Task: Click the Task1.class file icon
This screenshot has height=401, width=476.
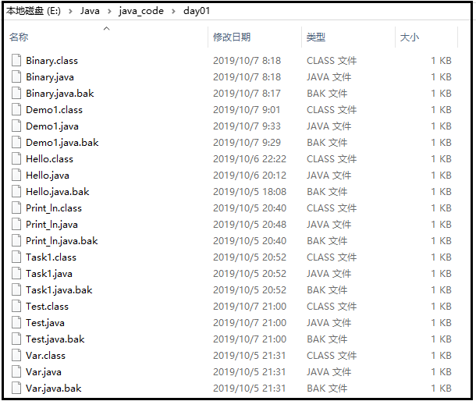Action: [16, 257]
